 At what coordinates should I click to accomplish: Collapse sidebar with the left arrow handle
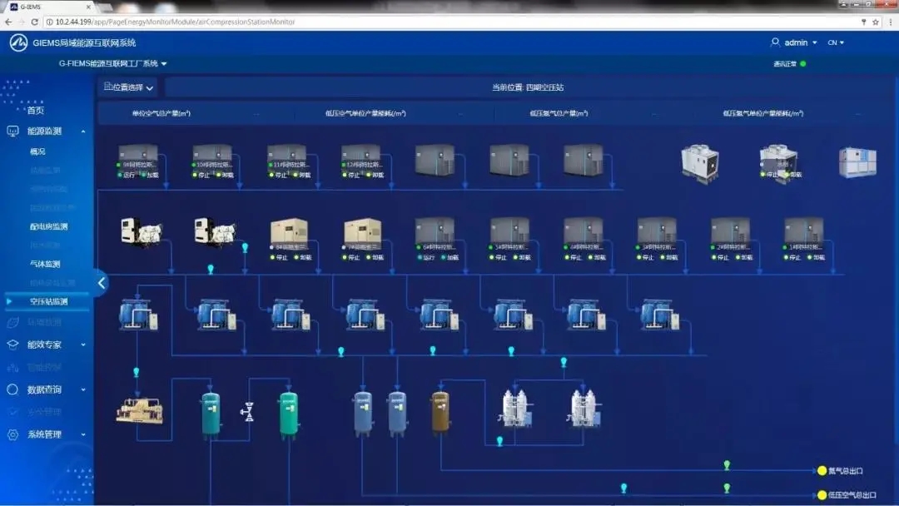(102, 283)
